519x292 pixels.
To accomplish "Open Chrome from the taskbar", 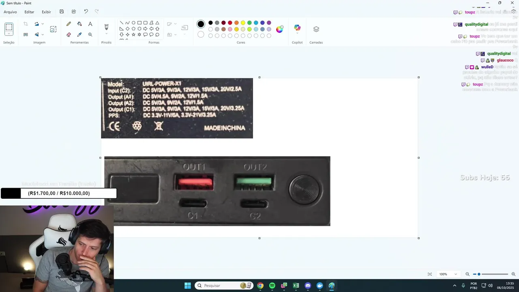I will (x=260, y=286).
